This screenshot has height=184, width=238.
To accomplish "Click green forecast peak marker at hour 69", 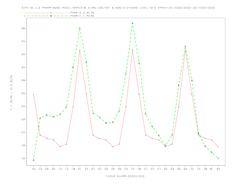I will click(185, 46).
